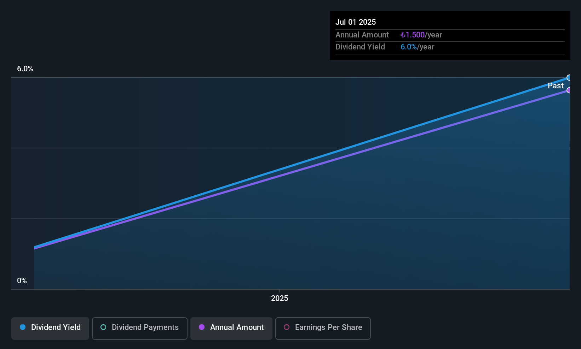Click the 2025 axis label

pyautogui.click(x=280, y=298)
